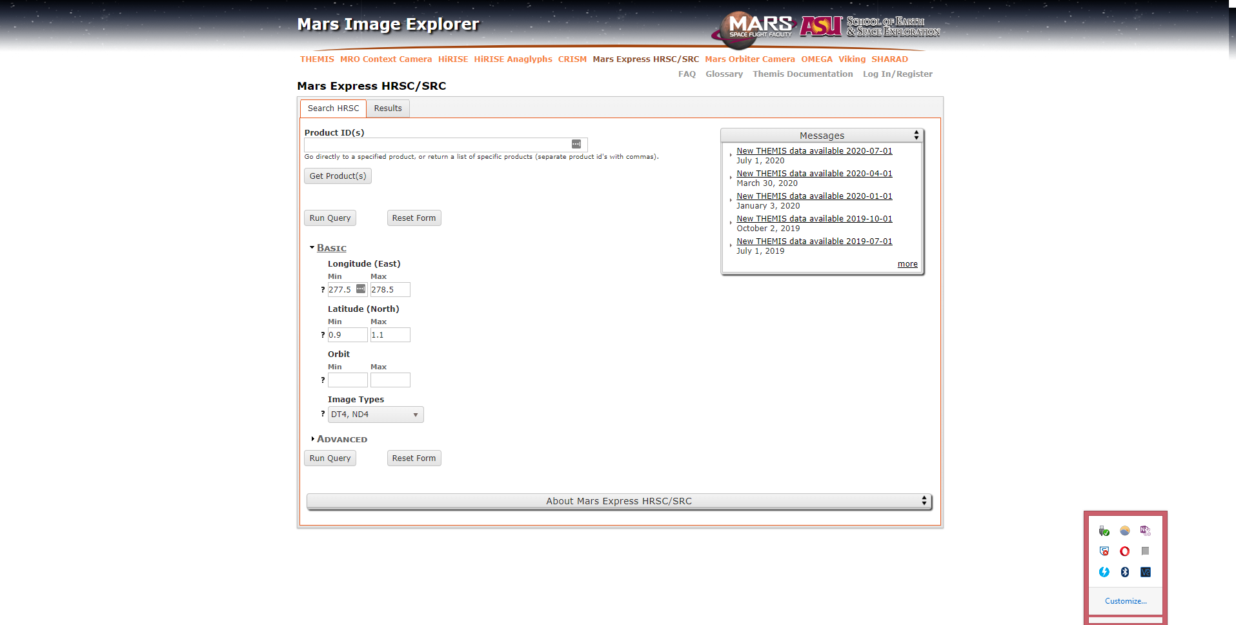Open the HiRISE Anaglyphs section

(x=513, y=59)
